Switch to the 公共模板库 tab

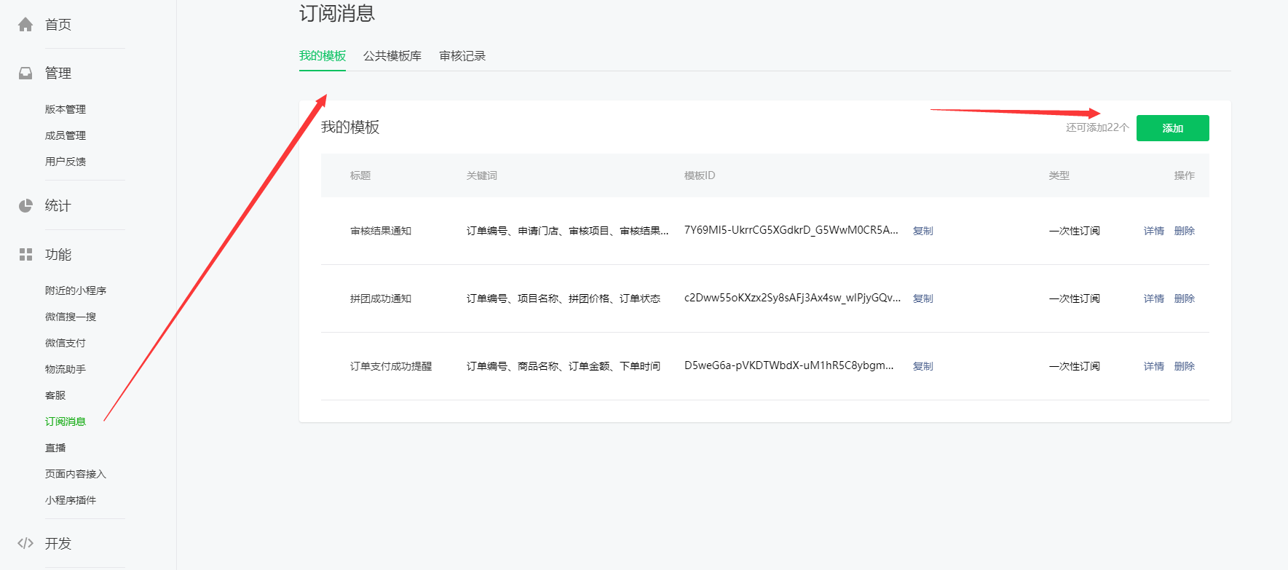(392, 56)
